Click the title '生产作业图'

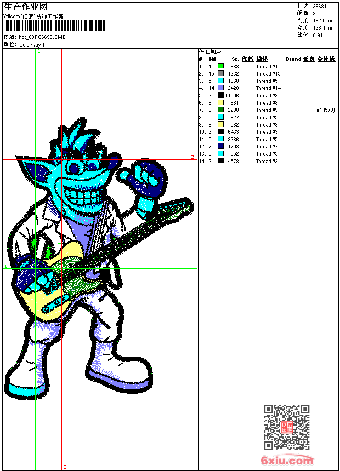click(26, 7)
